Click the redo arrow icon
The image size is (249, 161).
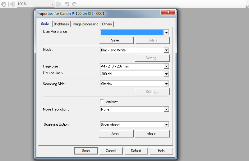tap(74, 4)
